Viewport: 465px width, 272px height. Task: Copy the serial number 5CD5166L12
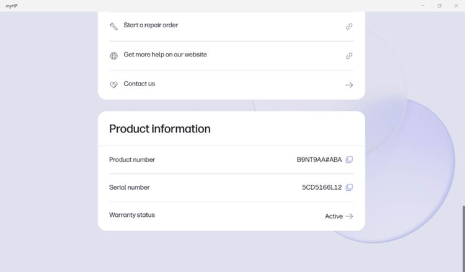(x=349, y=187)
